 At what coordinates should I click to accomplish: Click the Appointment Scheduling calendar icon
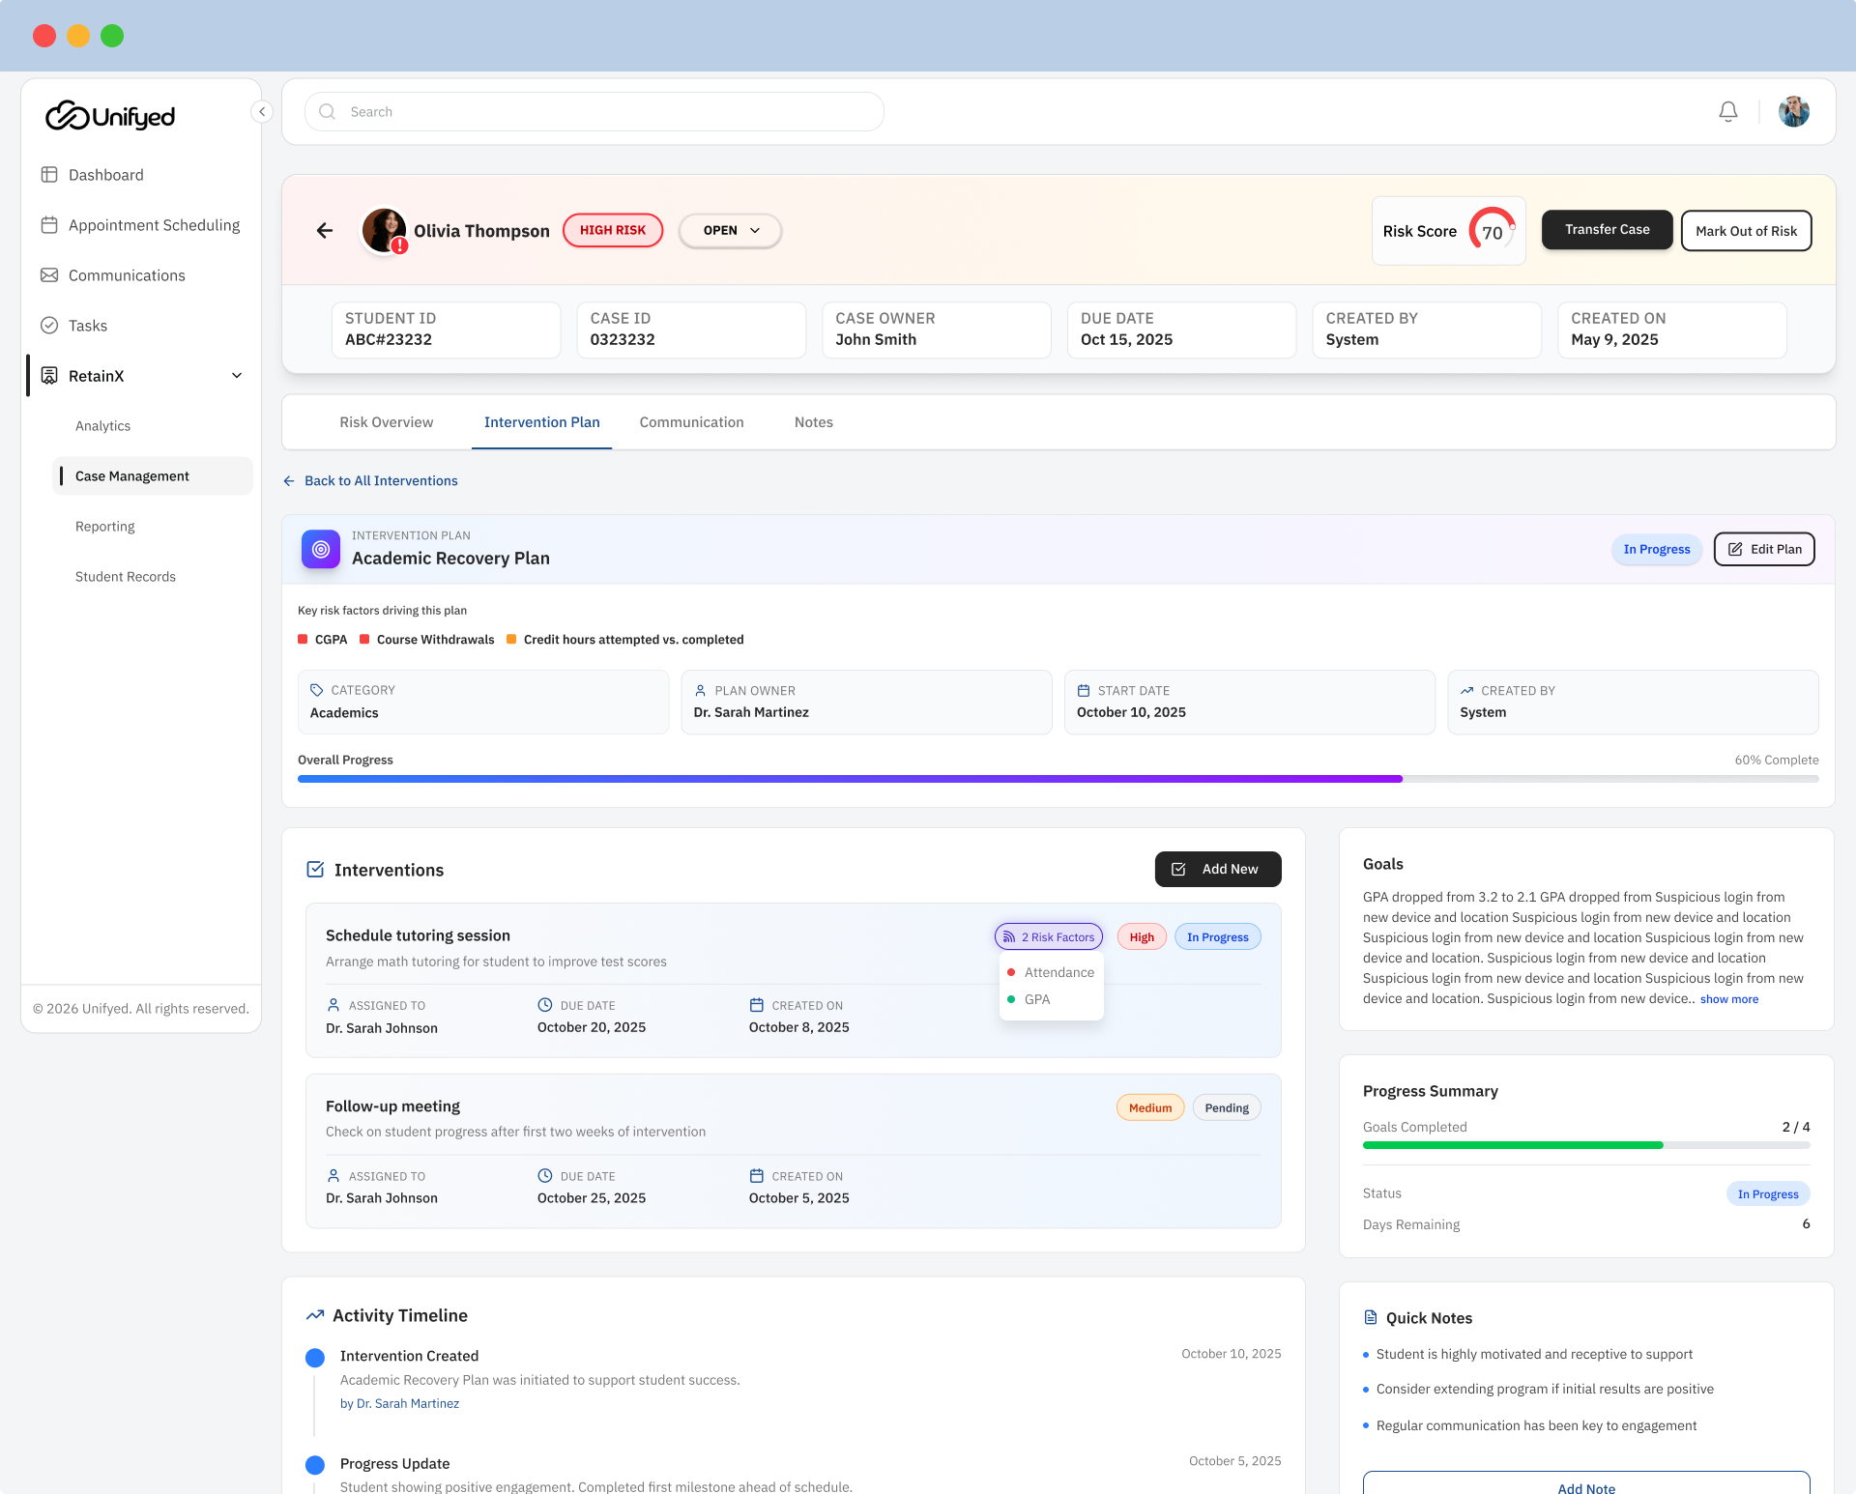(49, 225)
